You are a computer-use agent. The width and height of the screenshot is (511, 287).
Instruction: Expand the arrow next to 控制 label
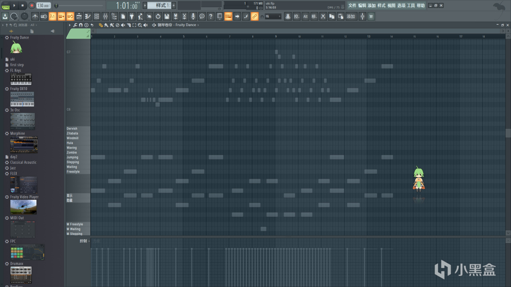(x=89, y=241)
